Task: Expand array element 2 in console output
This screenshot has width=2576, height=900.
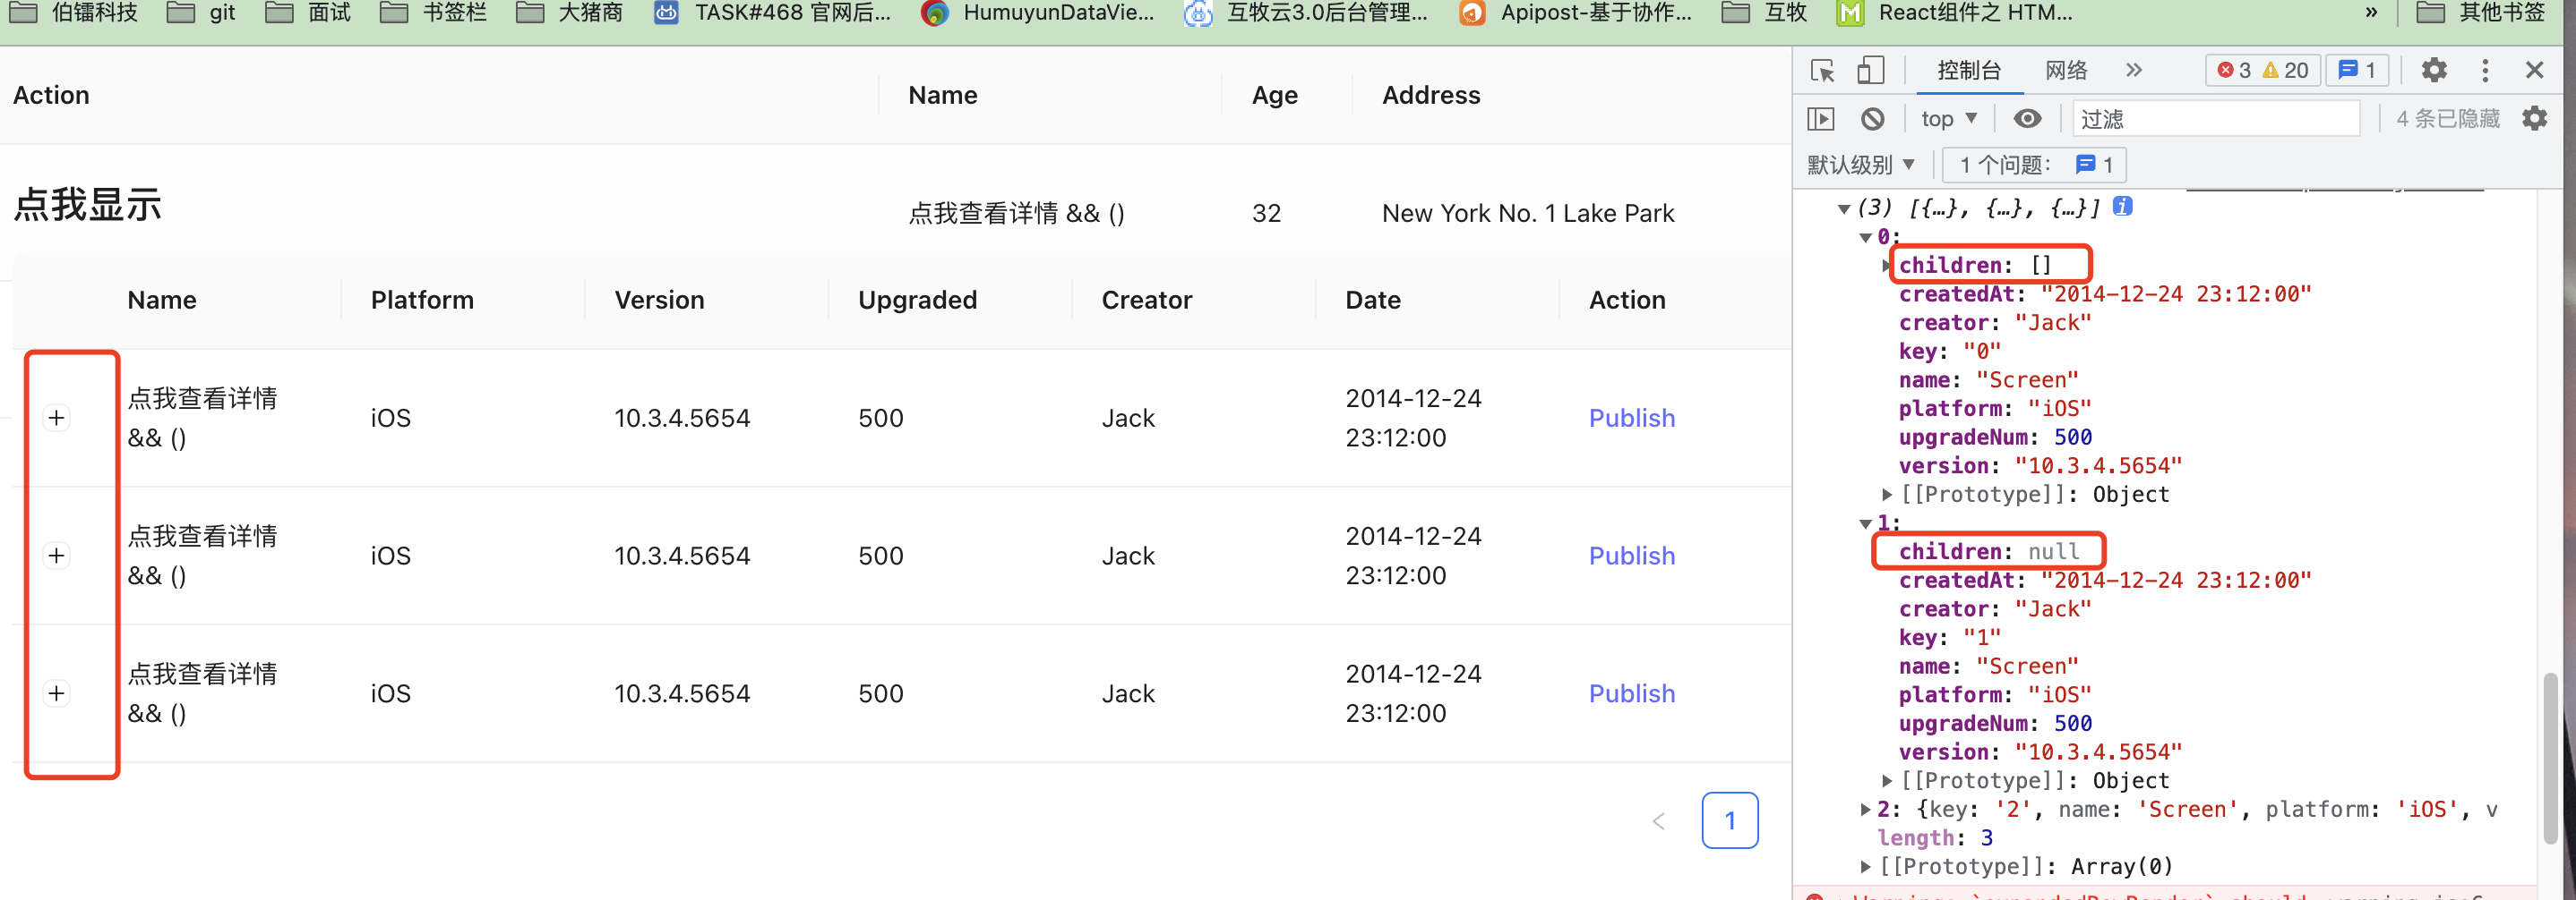Action: [x=1864, y=809]
